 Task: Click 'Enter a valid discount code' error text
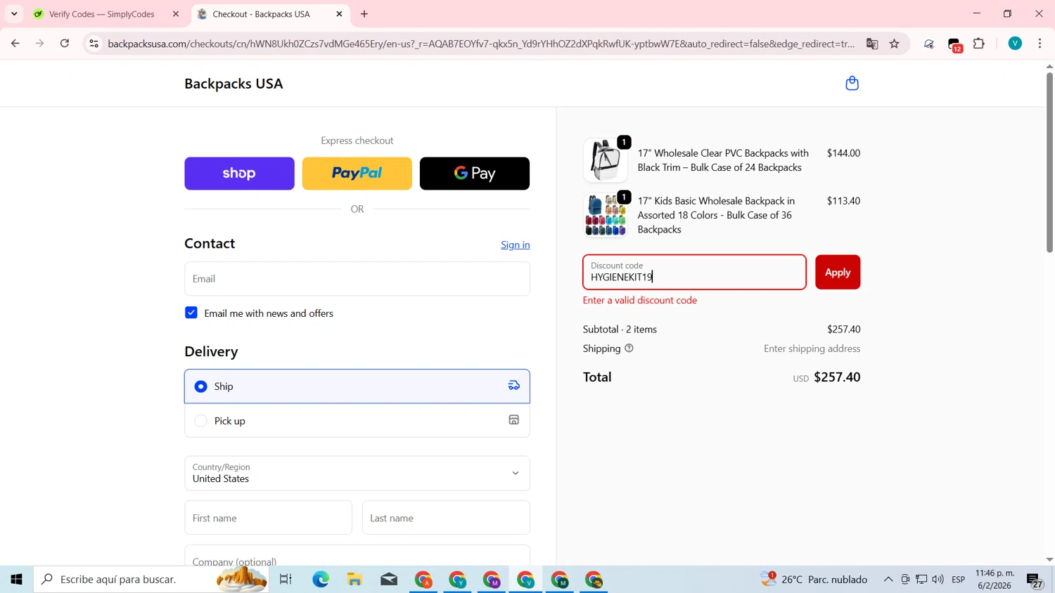click(640, 300)
